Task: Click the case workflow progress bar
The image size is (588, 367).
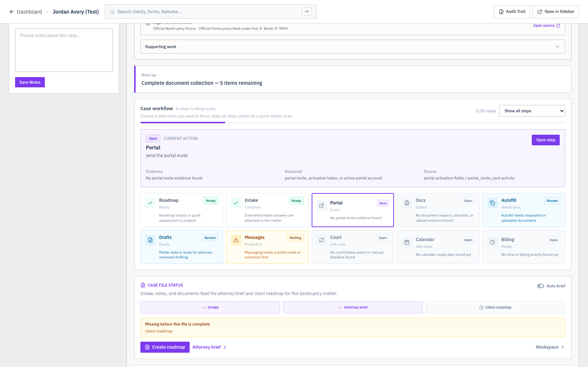Action: pos(353,123)
